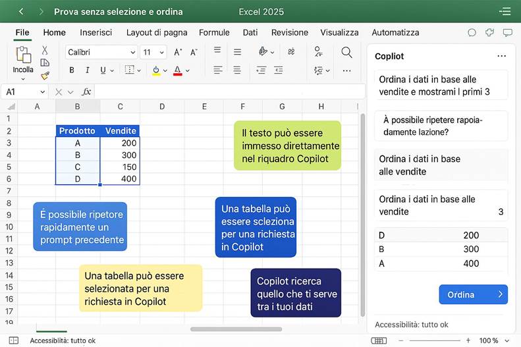
Task: Apply yellow fill color bucket
Action: point(156,70)
